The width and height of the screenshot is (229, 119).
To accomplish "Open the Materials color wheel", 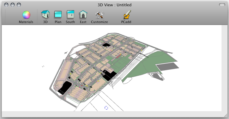I will 26,15.
